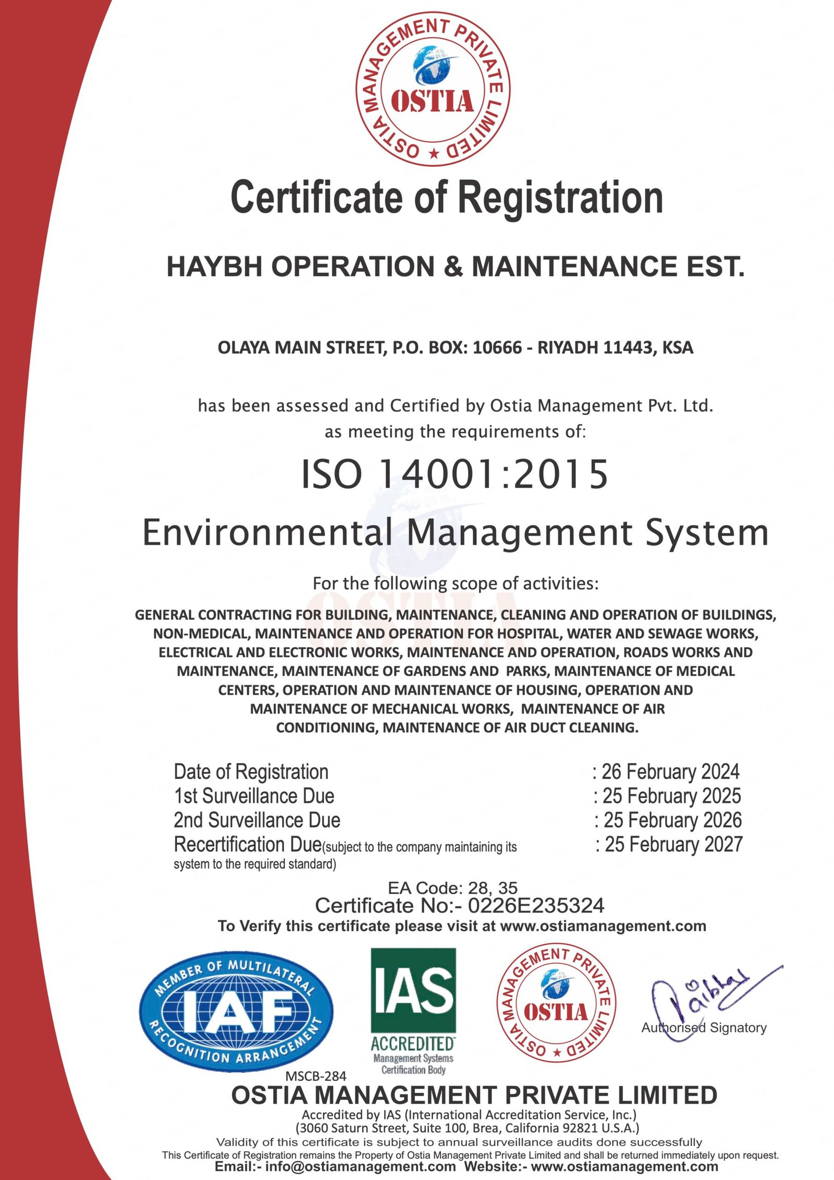Click the date 25 February 2025
This screenshot has height=1180, width=834.
click(x=671, y=796)
